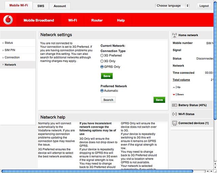Click the horizontal scrollbar thumb
The image size is (217, 173).
[97, 172]
